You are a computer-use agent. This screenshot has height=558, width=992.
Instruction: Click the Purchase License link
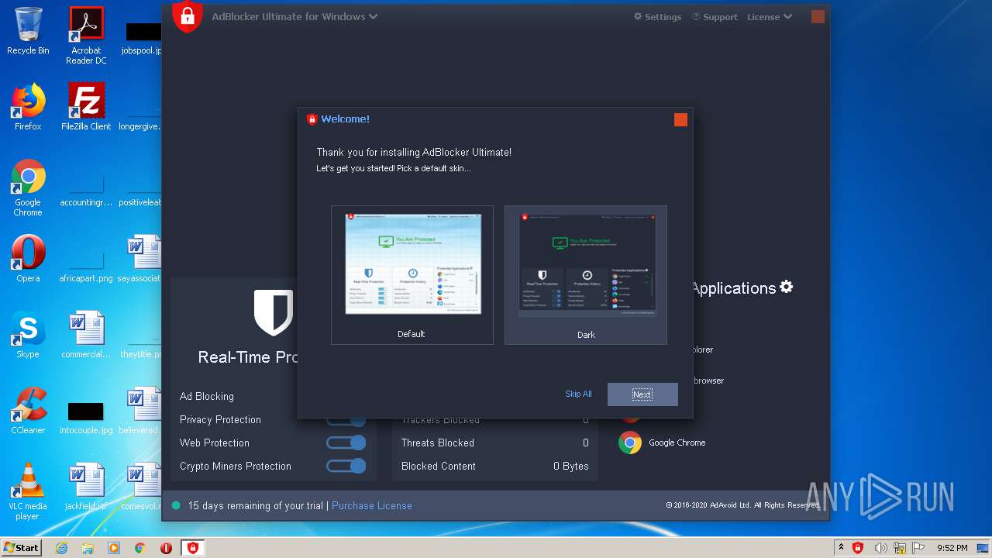pos(372,505)
